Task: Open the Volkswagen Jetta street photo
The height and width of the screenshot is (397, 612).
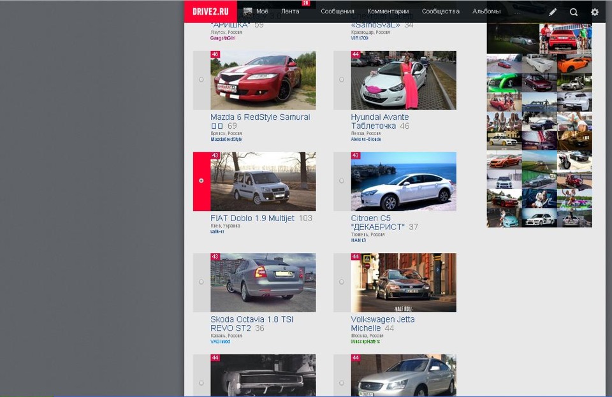Action: [x=404, y=282]
